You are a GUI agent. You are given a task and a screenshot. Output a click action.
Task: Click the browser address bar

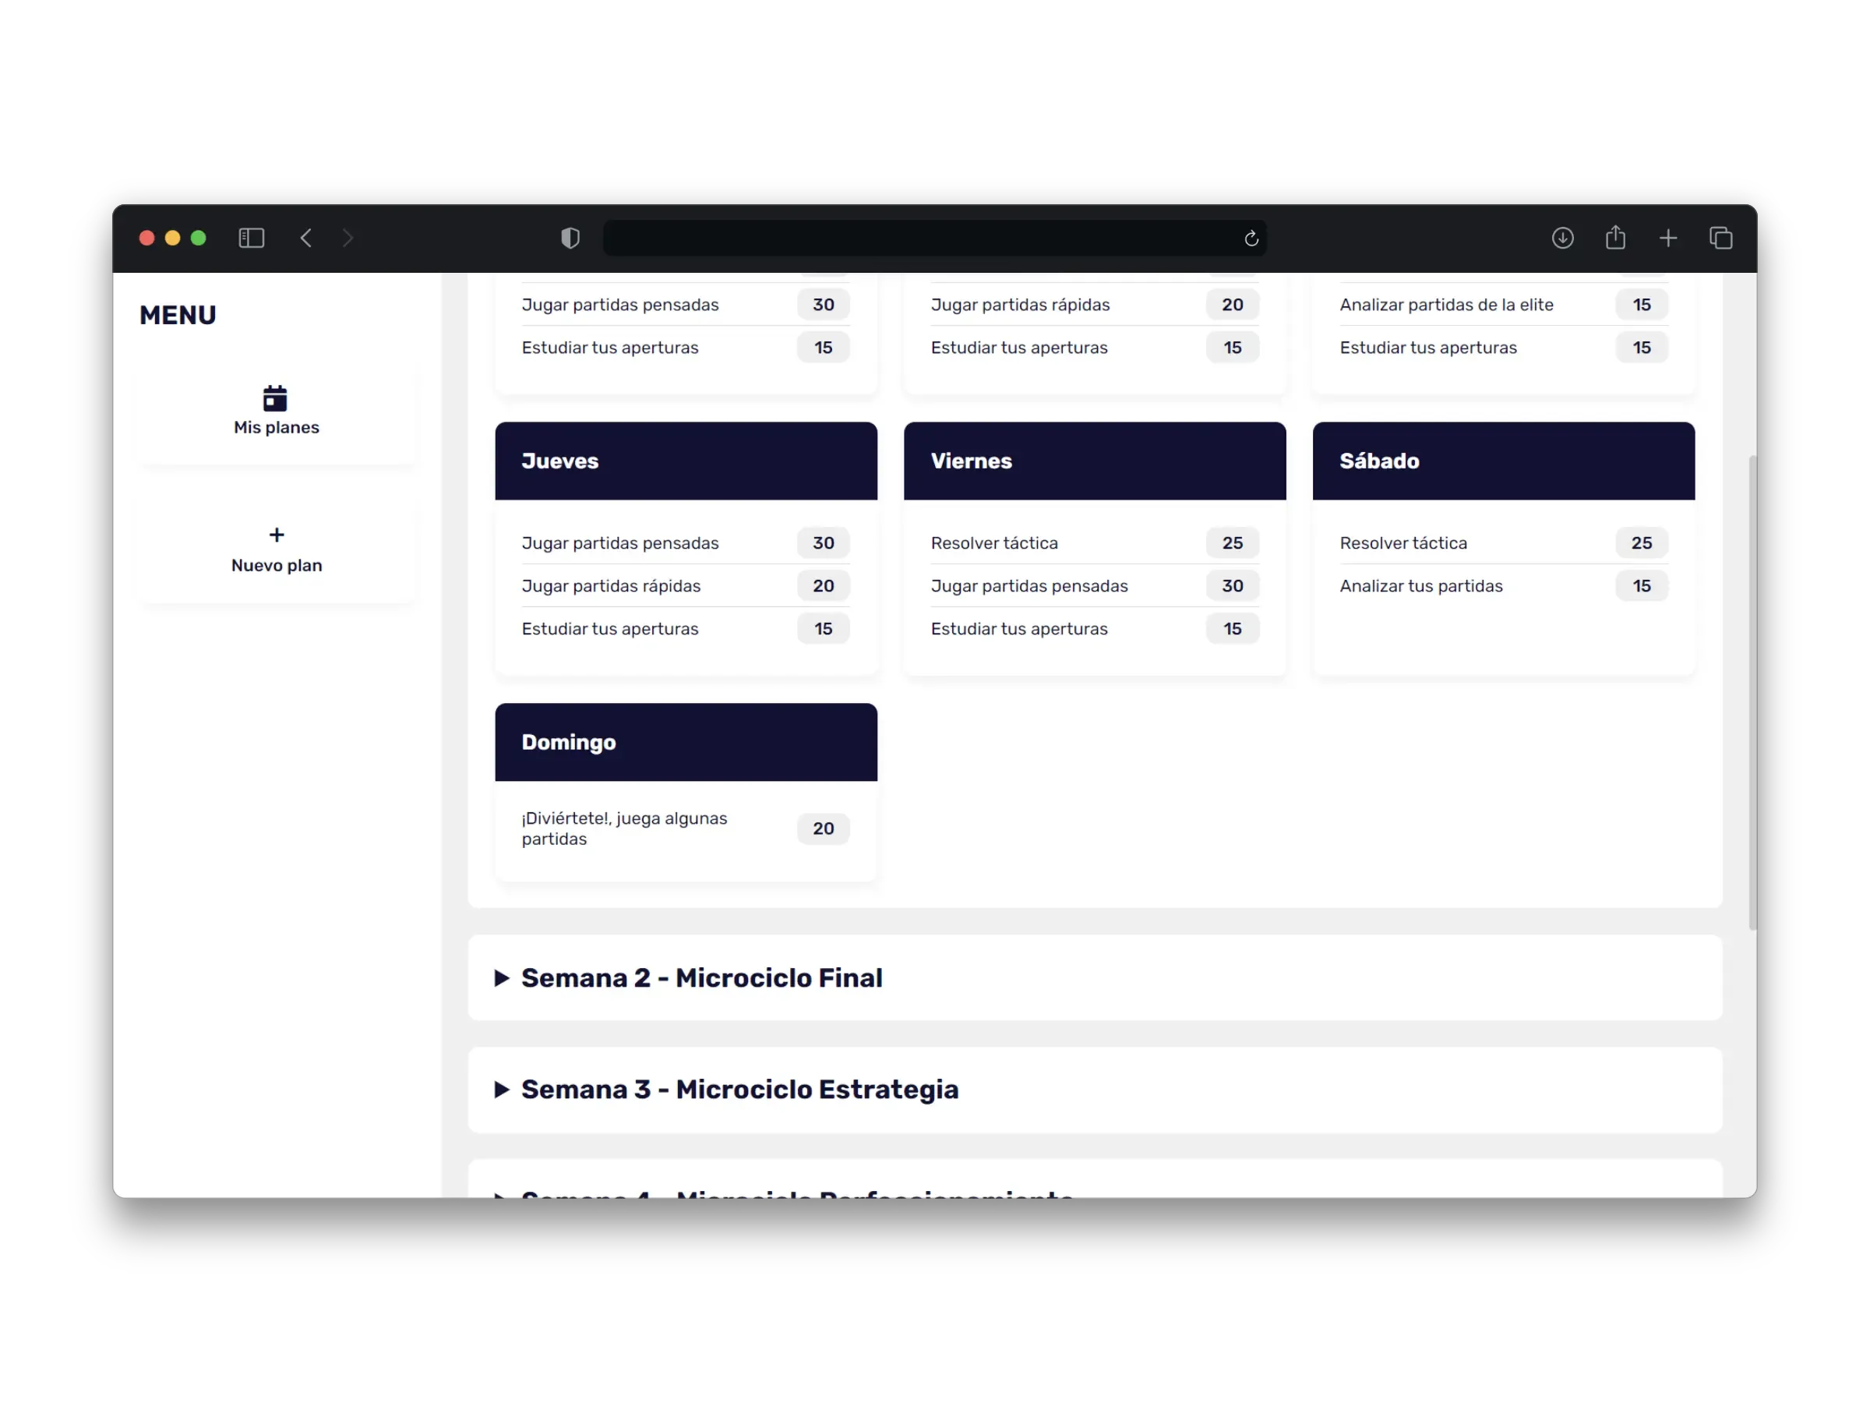click(x=934, y=239)
